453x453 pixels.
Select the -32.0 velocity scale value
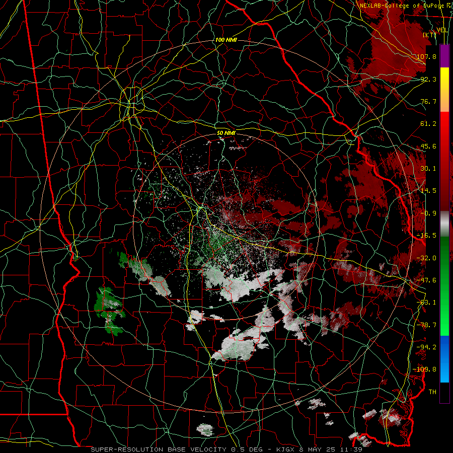pos(427,258)
